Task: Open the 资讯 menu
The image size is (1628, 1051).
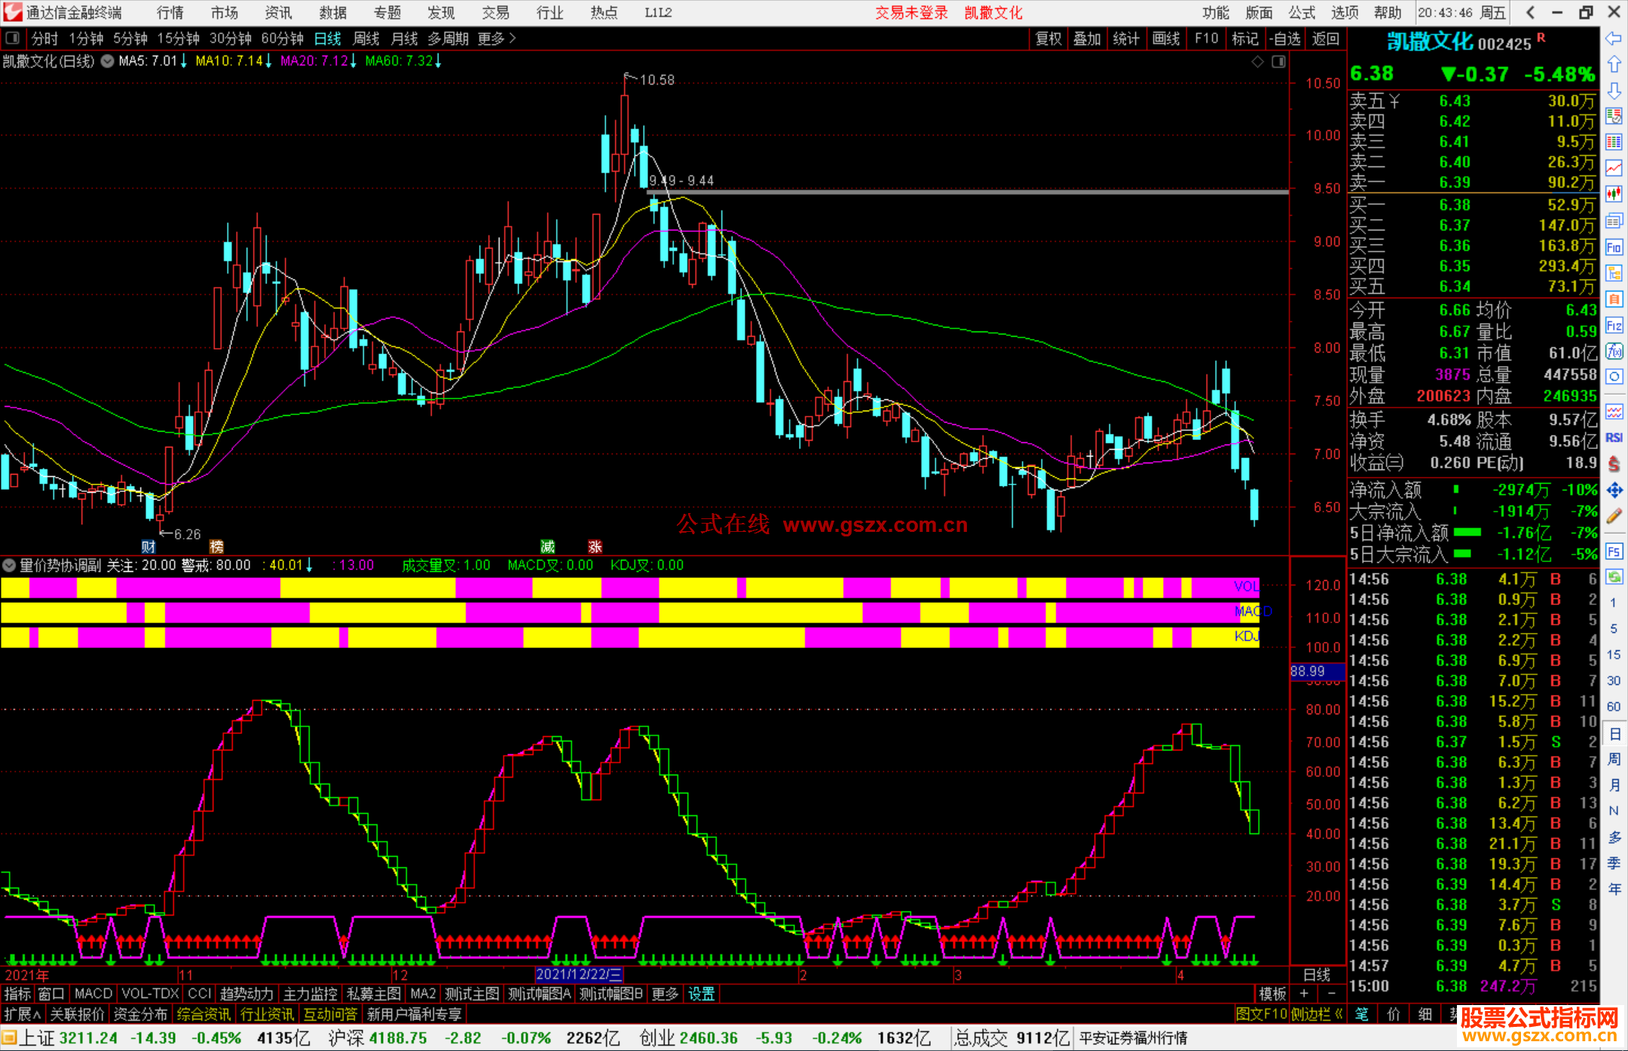Action: (278, 12)
